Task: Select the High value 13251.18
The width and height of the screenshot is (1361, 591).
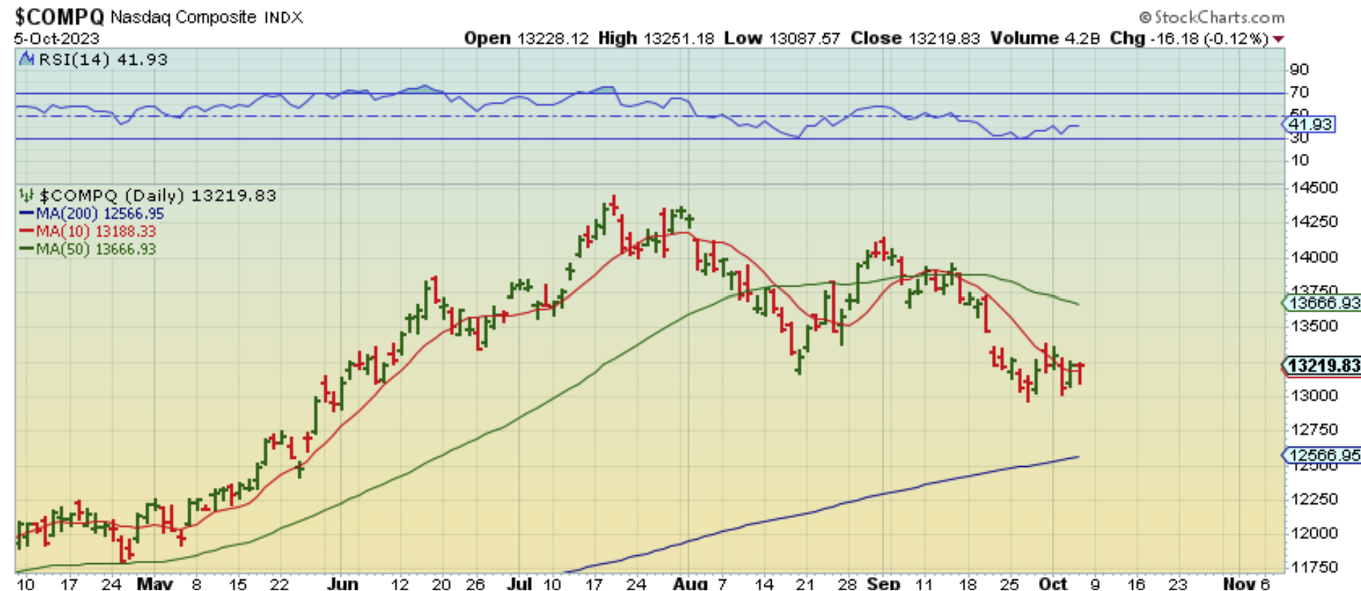Action: [678, 38]
